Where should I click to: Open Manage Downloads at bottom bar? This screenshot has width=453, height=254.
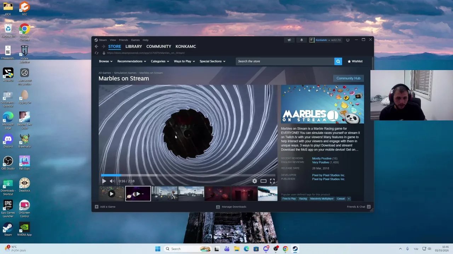point(231,207)
